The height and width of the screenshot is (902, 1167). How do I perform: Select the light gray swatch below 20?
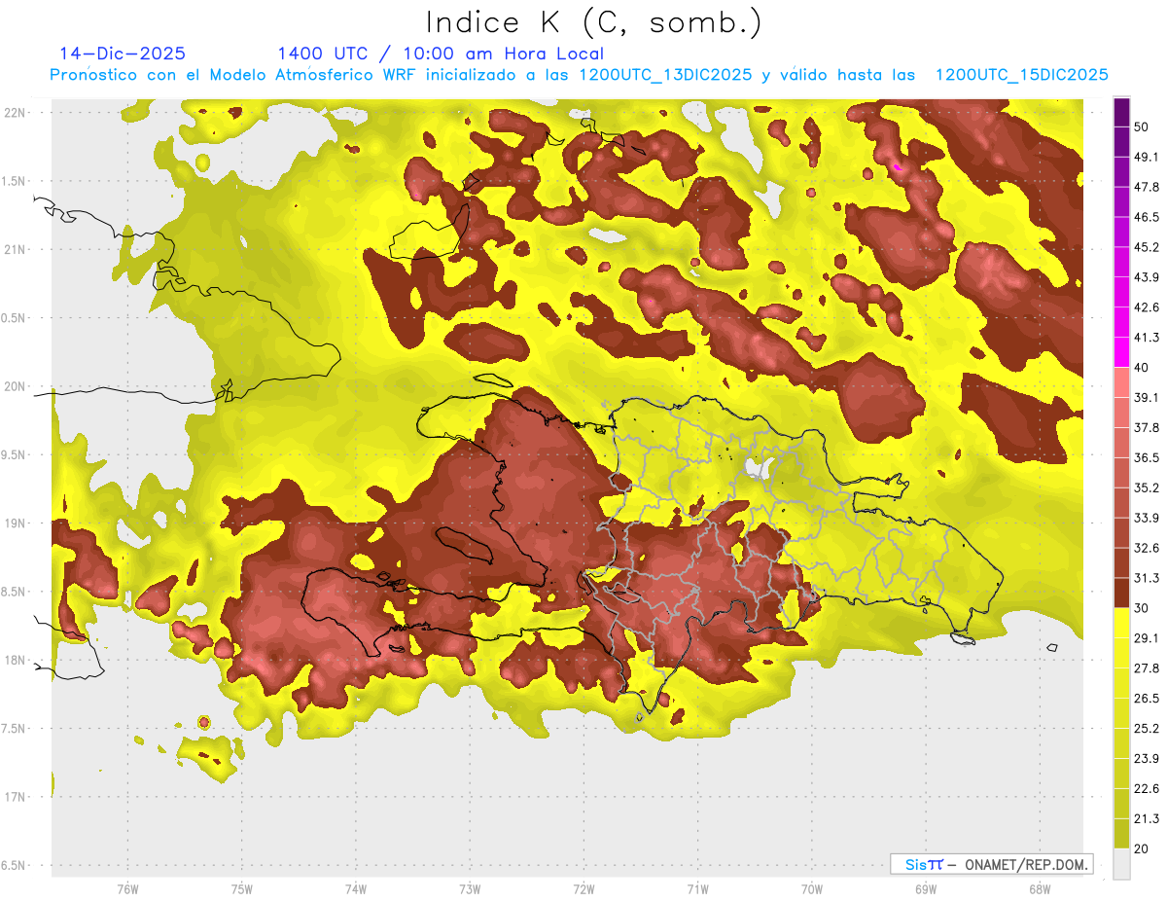(1121, 863)
